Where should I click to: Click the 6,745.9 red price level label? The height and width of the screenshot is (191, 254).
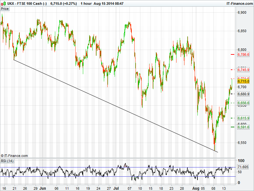pyautogui.click(x=243, y=69)
